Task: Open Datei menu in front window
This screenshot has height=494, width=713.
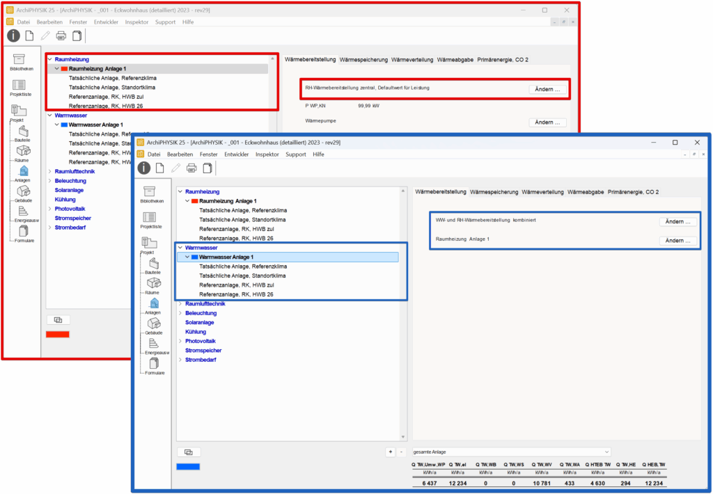Action: [x=154, y=154]
